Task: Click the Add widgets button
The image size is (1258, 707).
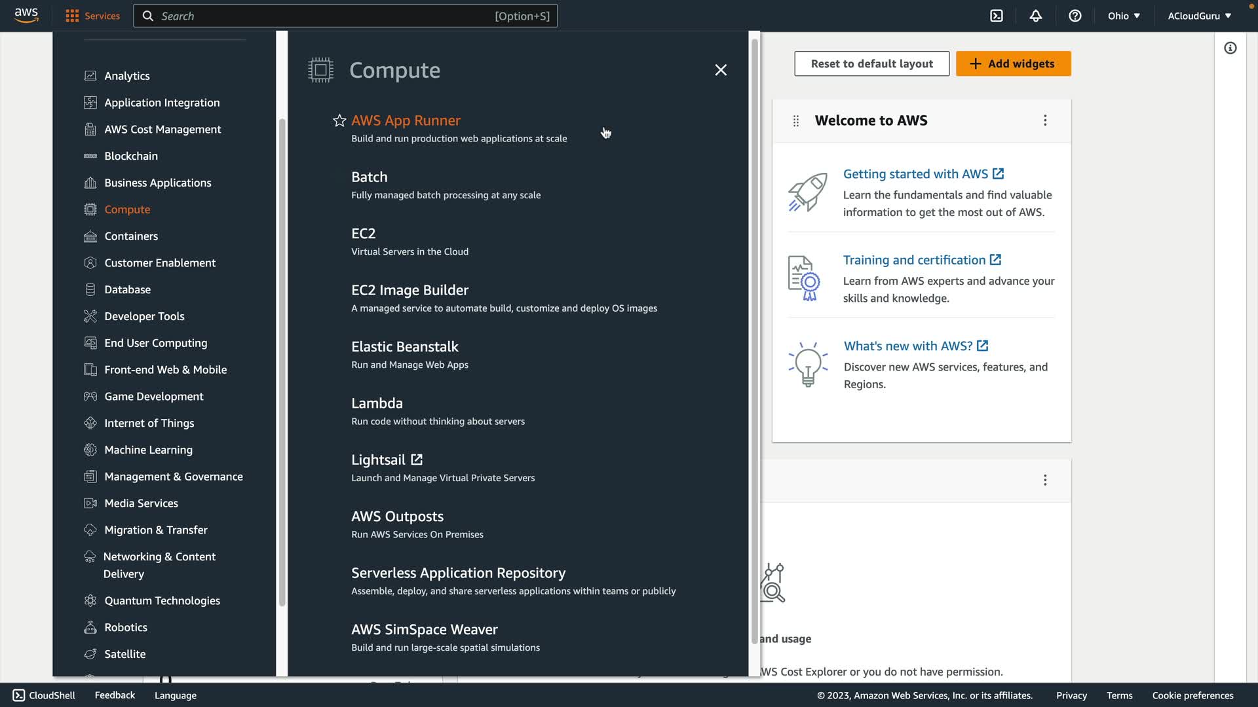Action: point(1013,63)
